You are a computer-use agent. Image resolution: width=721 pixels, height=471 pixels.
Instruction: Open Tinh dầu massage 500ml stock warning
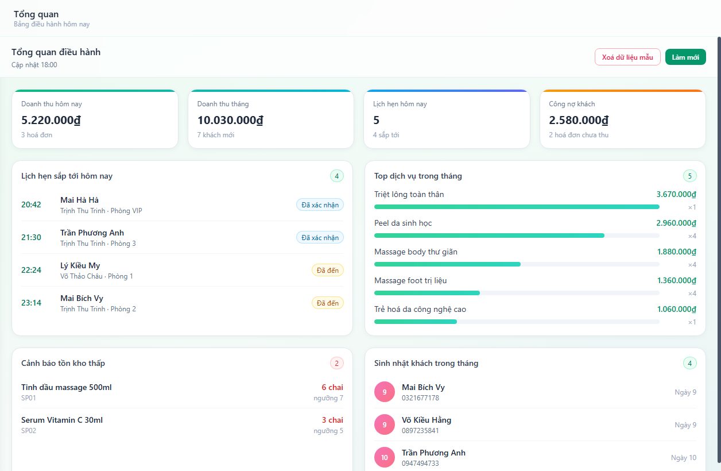[x=182, y=392]
